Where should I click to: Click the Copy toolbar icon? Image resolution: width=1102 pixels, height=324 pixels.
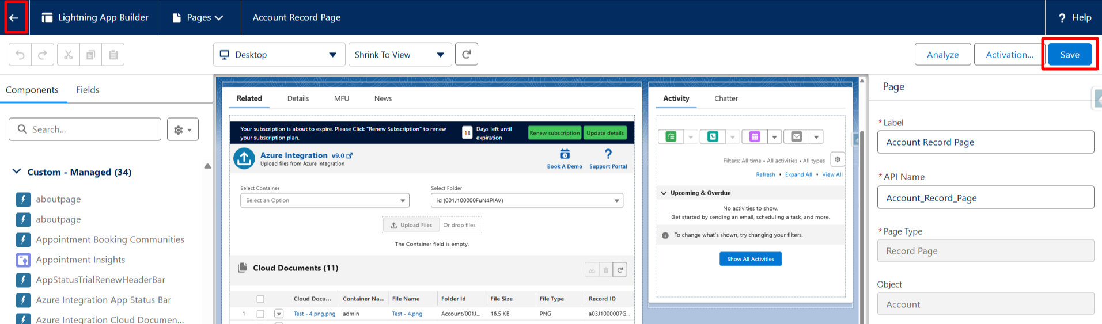tap(90, 55)
